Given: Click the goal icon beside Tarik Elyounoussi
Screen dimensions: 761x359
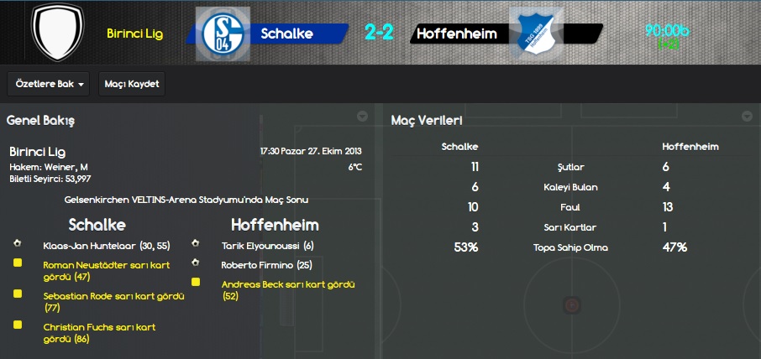Looking at the screenshot, I should tap(196, 243).
